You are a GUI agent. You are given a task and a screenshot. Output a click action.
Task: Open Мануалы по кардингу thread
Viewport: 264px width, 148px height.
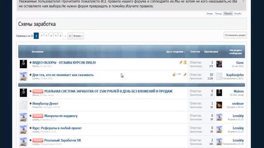pos(61,116)
